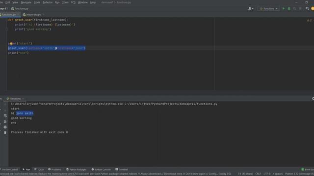The height and width of the screenshot is (176, 314).
Task: Click 'Process finished with exit code 0' text
Action: [39, 132]
